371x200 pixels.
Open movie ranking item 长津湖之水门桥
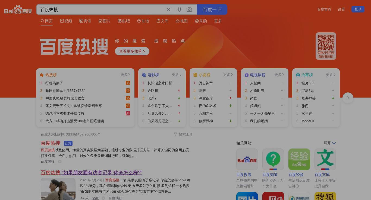click(x=160, y=83)
